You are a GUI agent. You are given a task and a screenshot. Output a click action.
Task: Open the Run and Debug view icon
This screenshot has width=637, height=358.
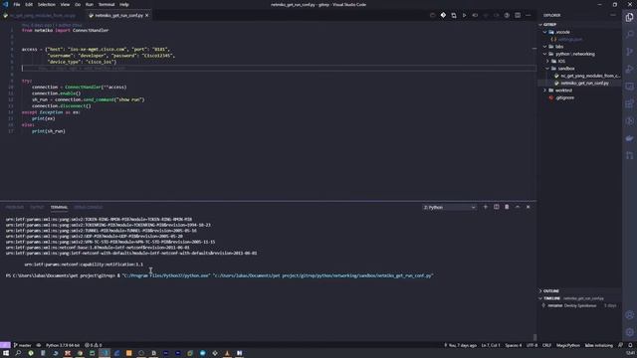(x=629, y=69)
